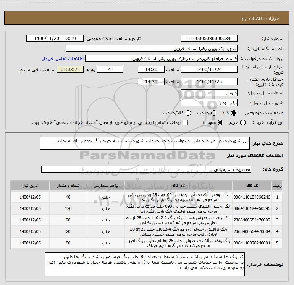Image resolution: width=294 pixels, height=285 pixels.
Task: Select the خدمت radio button
Action: 214,113
